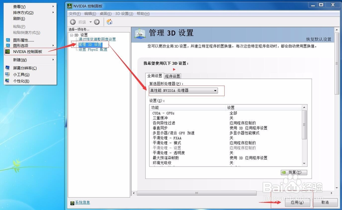Viewport: 342px width, 210px height.
Task: Click the 屏幕分辨率 monitor icon
Action: point(8,68)
